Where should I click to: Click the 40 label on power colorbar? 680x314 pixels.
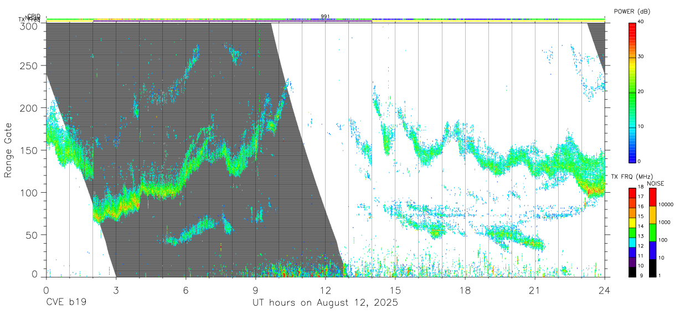(x=641, y=22)
